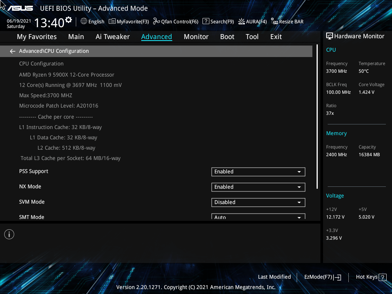This screenshot has width=392, height=294.
Task: Open MyFavorite settings
Action: coord(129,21)
